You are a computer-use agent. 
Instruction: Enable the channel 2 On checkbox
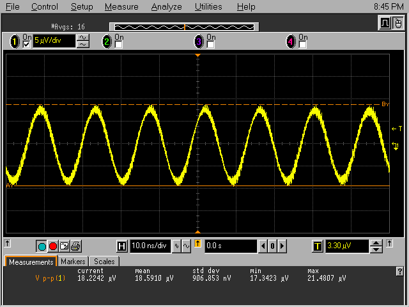118,45
